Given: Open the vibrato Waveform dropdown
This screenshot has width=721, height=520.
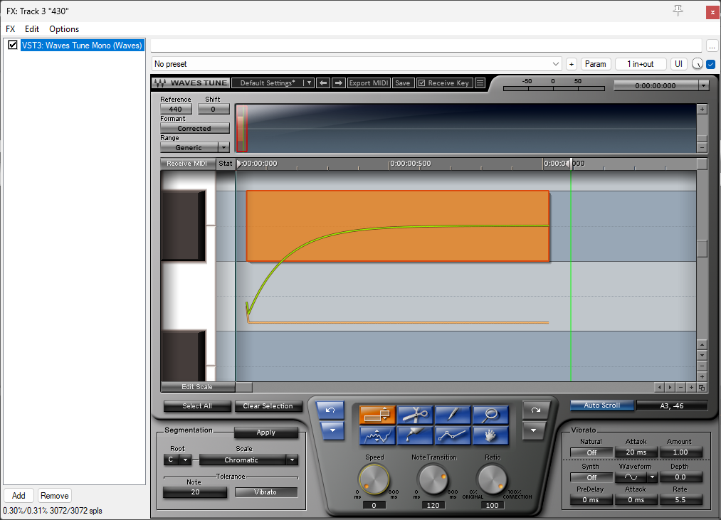Looking at the screenshot, I should 652,477.
